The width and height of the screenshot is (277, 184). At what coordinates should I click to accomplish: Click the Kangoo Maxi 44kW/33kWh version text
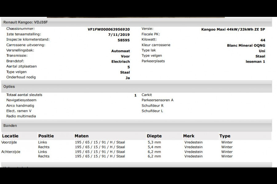pos(233,29)
